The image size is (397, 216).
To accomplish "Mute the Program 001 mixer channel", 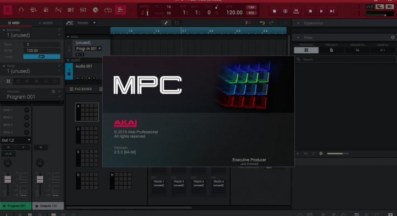I will click(x=8, y=147).
